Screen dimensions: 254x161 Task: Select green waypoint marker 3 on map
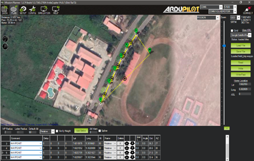(115, 68)
